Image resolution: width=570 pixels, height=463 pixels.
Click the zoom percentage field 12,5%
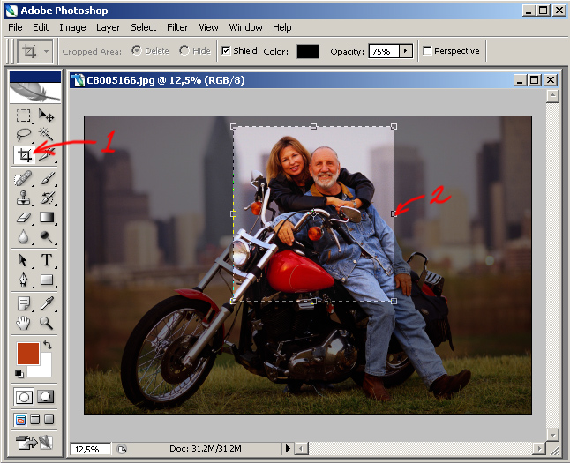pos(91,449)
